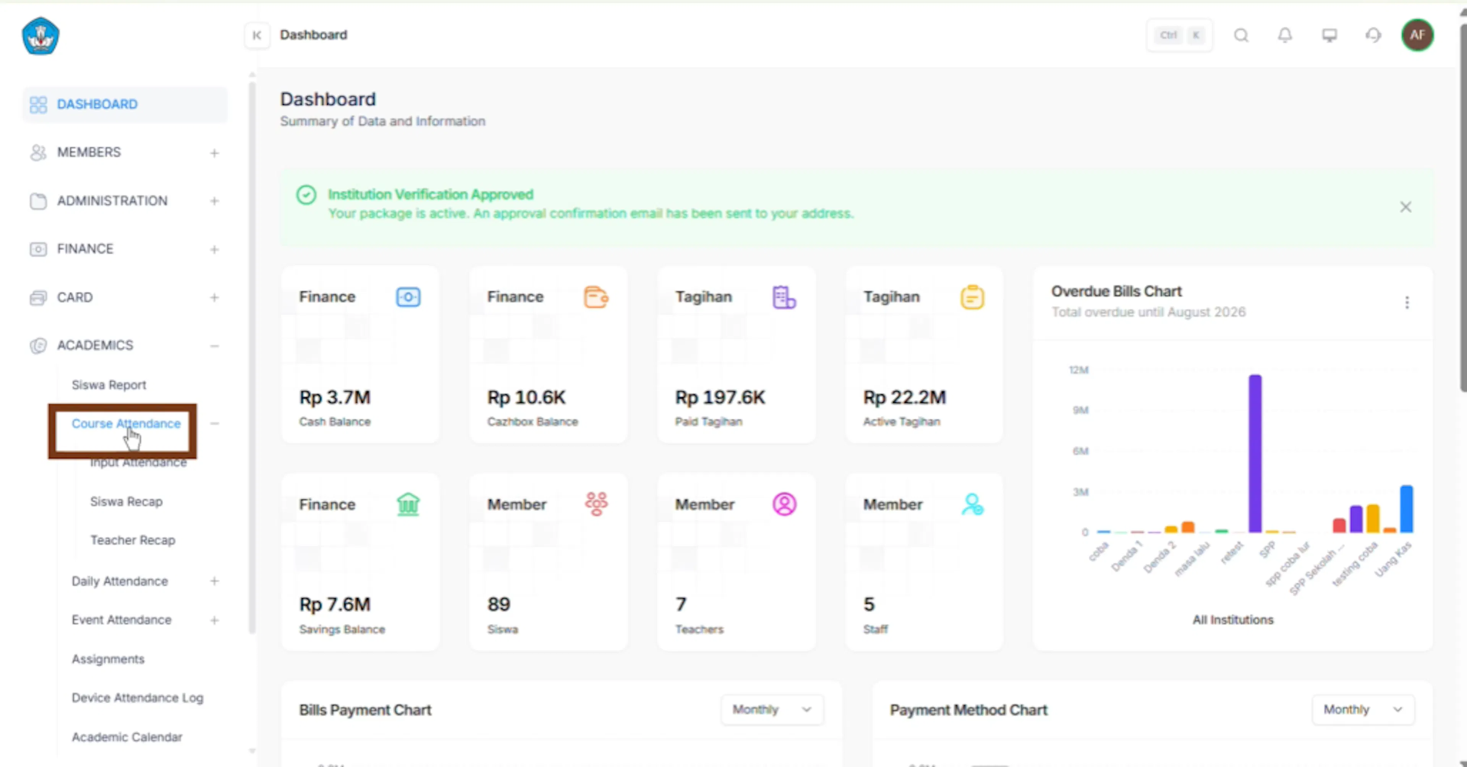Viewport: 1467px width, 767px height.
Task: Click the Summary of Data and Information subtitle
Action: coord(382,121)
